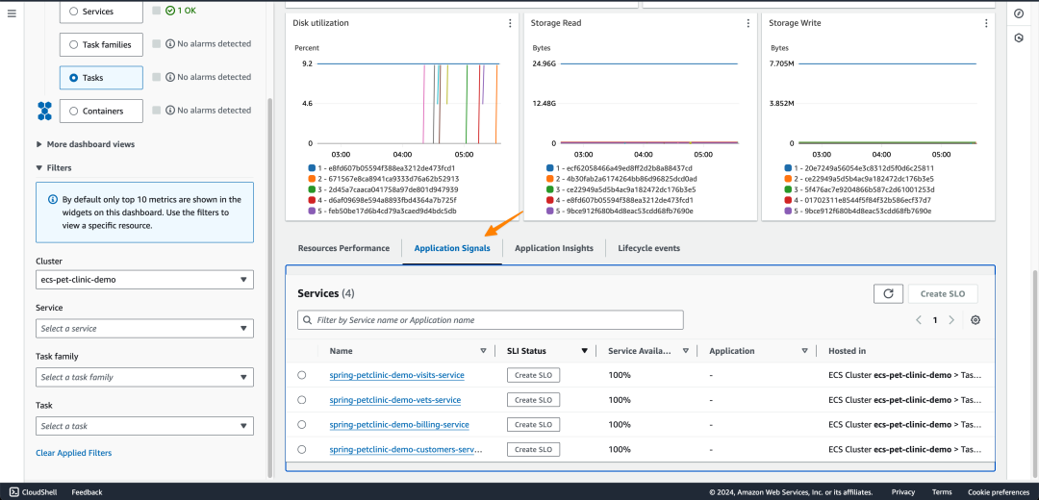Collapse the Filters section
The image size is (1039, 500).
54,168
